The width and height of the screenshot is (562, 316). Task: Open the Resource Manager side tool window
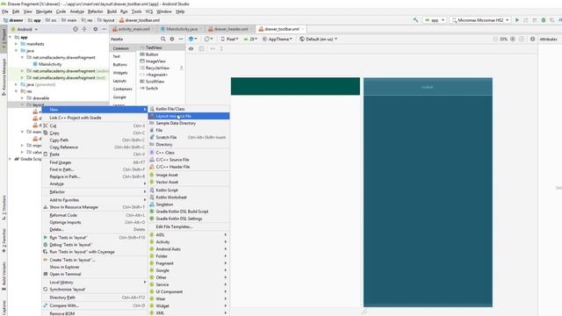point(4,77)
